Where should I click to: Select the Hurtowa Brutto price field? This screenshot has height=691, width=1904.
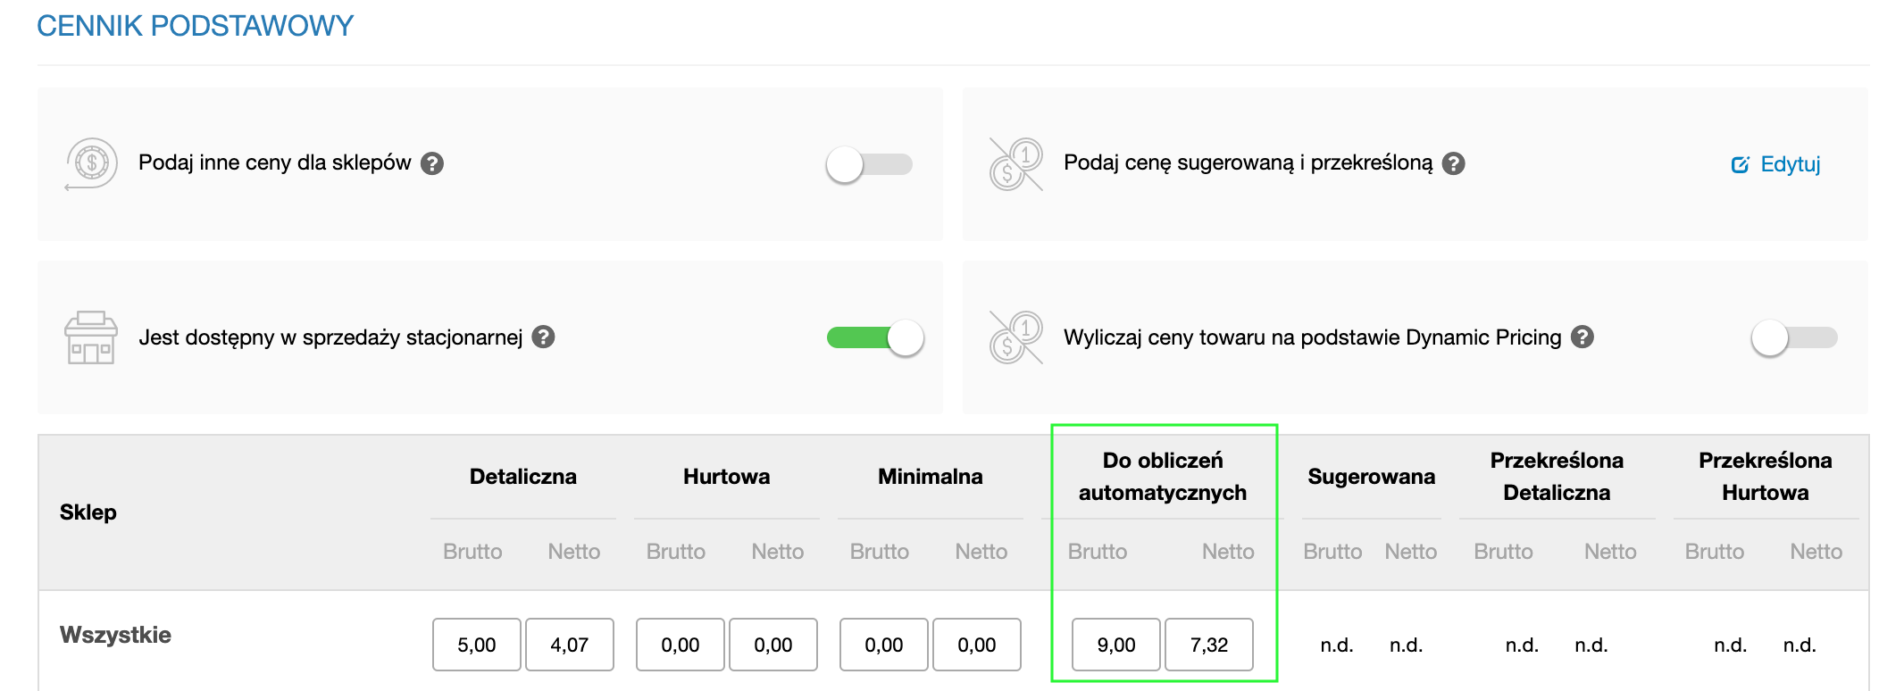(681, 645)
